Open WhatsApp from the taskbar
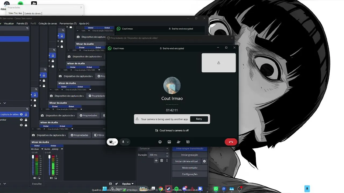This screenshot has width=344, height=193. pos(216,189)
